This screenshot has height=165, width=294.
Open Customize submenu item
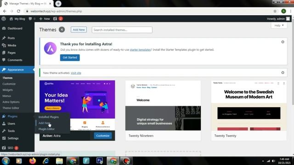point(9,84)
